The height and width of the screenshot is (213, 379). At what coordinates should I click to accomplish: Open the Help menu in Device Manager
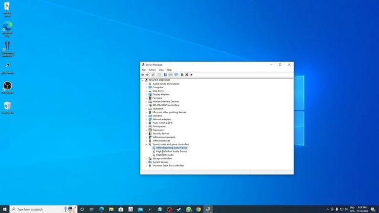[x=169, y=70]
